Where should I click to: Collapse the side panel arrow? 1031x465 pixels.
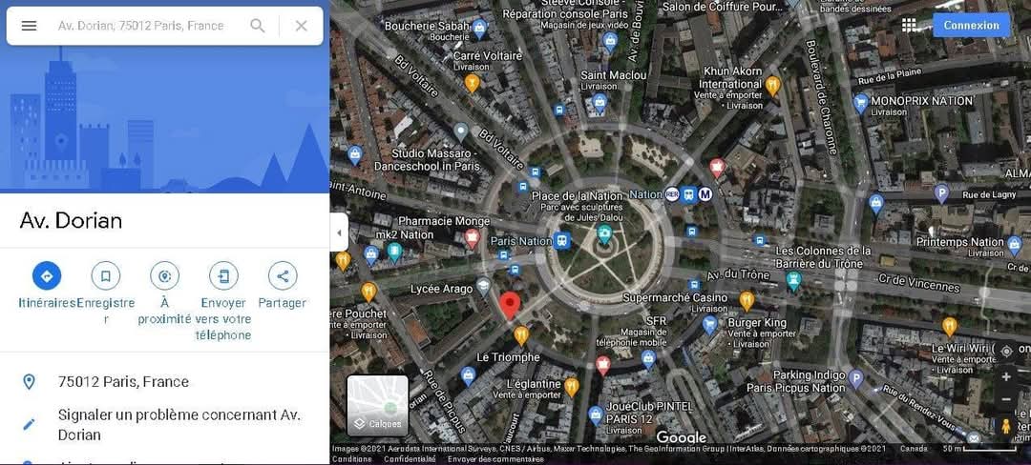(x=339, y=232)
